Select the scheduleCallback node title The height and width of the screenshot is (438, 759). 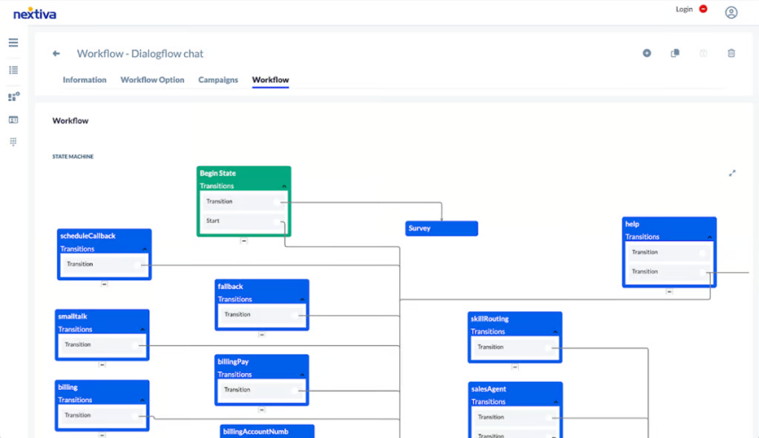point(88,236)
